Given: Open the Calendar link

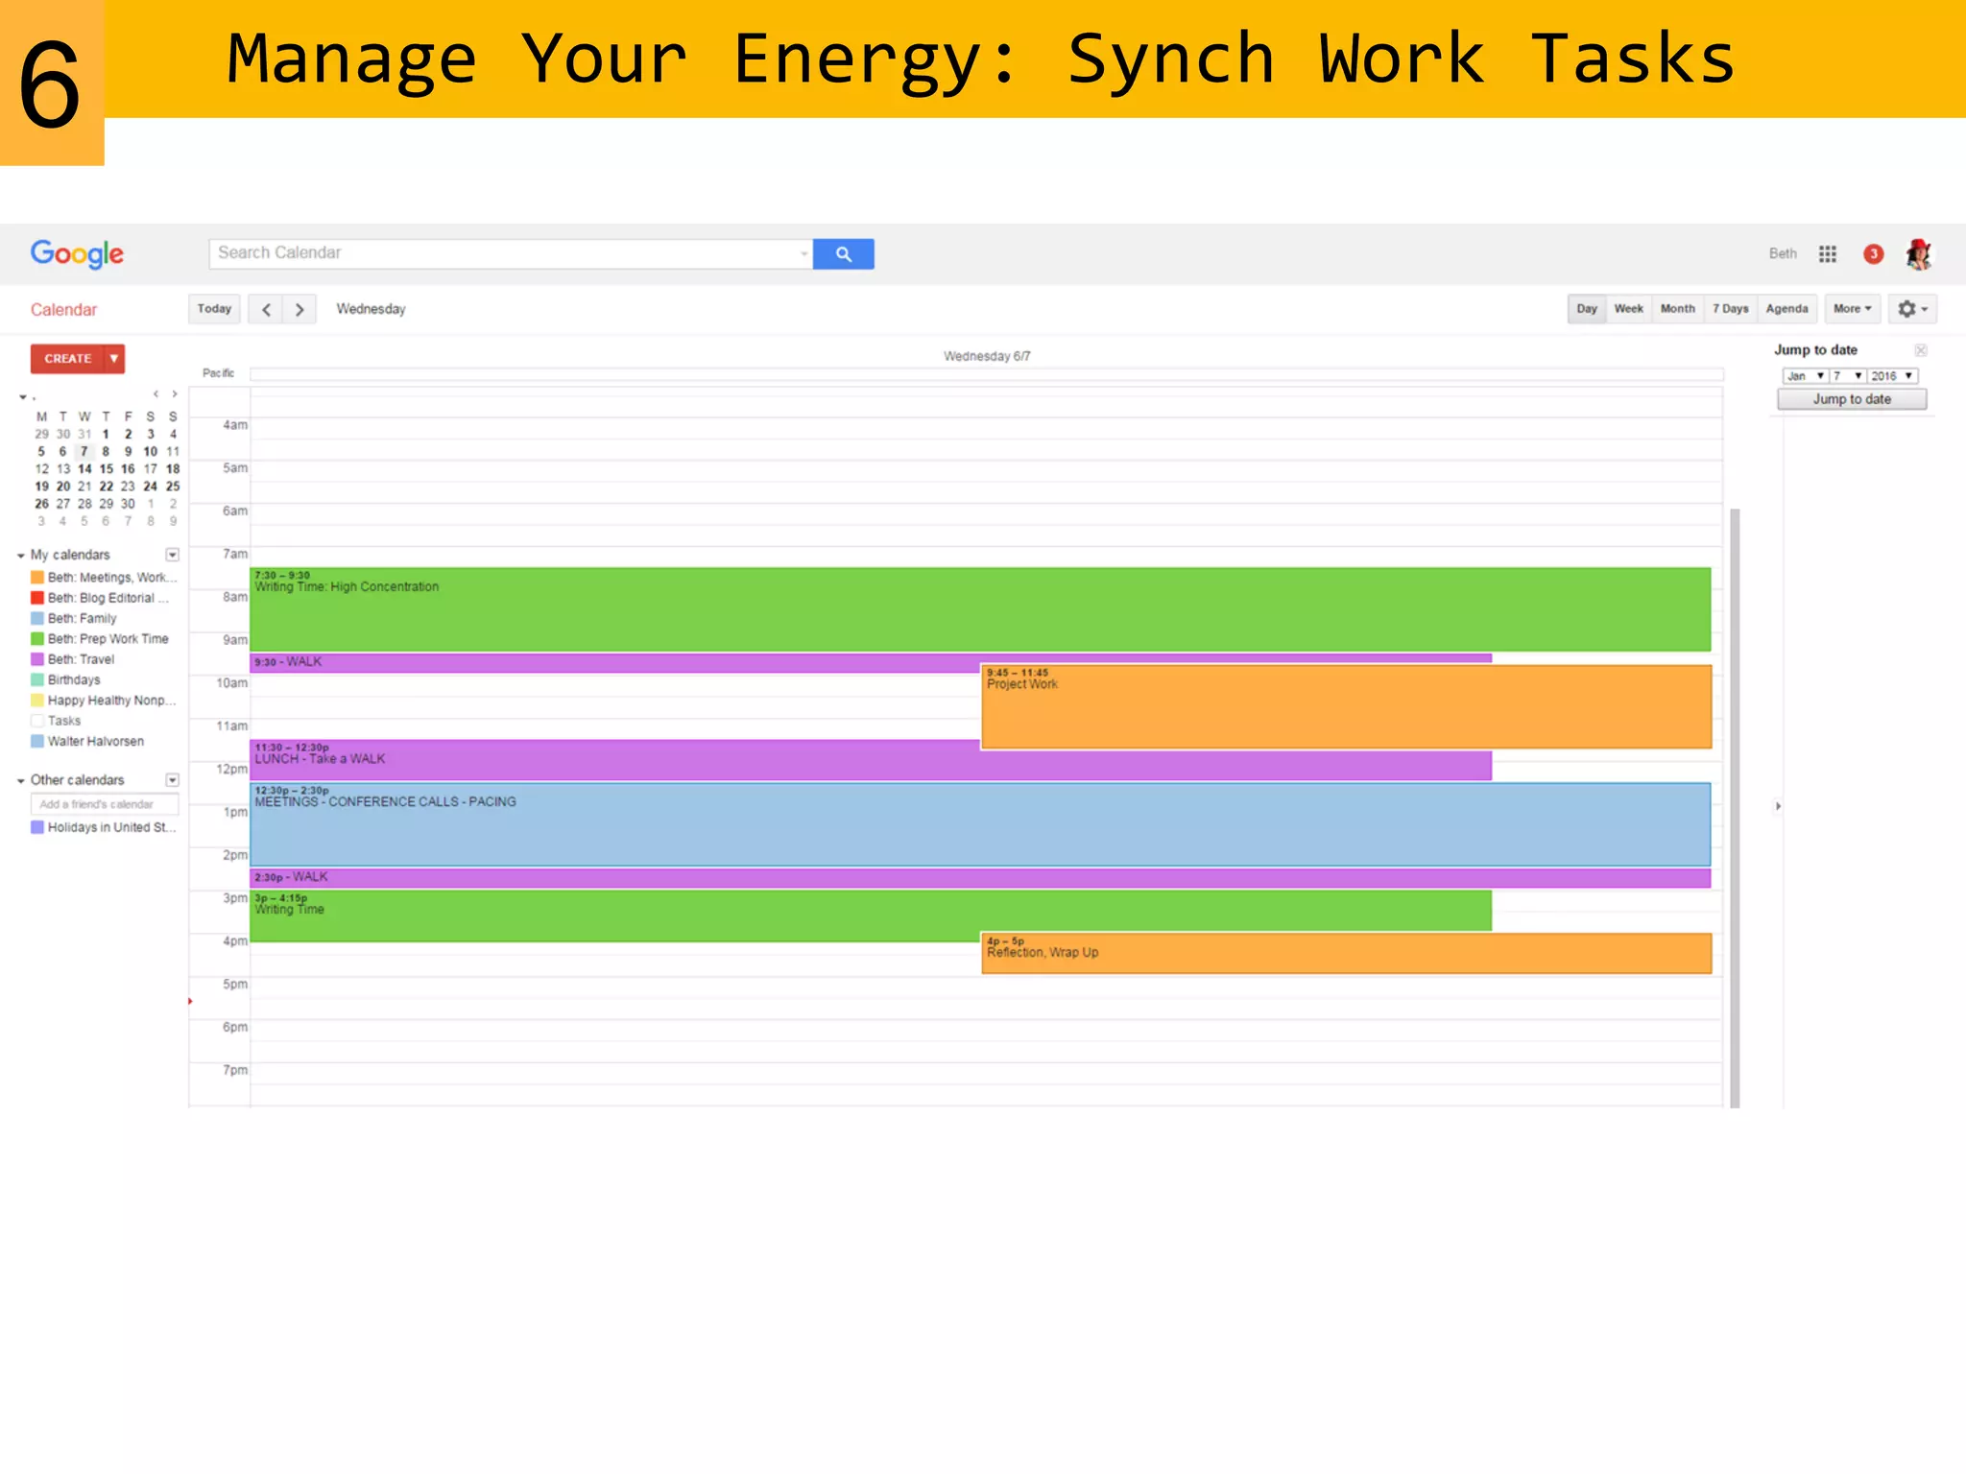Looking at the screenshot, I should coord(63,310).
